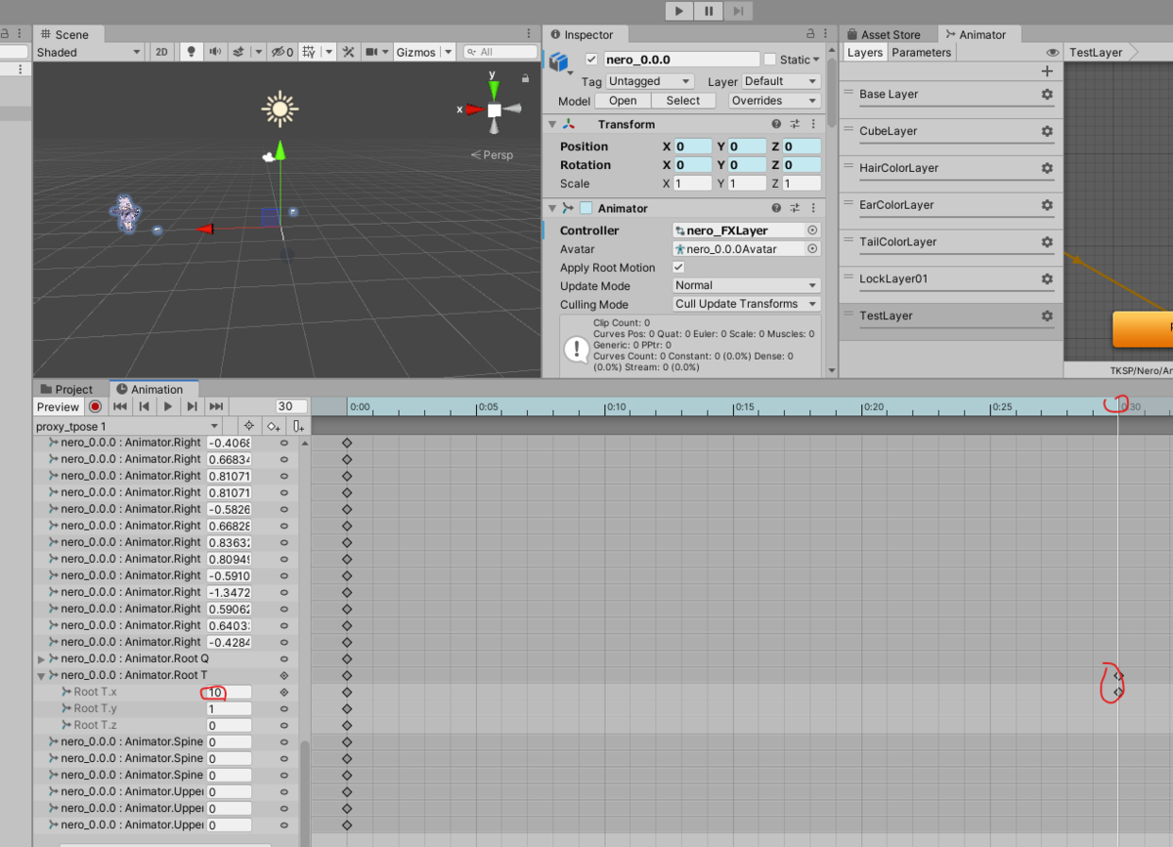Click red X axis cone on orientation gizmo
The width and height of the screenshot is (1173, 847).
pyautogui.click(x=473, y=109)
